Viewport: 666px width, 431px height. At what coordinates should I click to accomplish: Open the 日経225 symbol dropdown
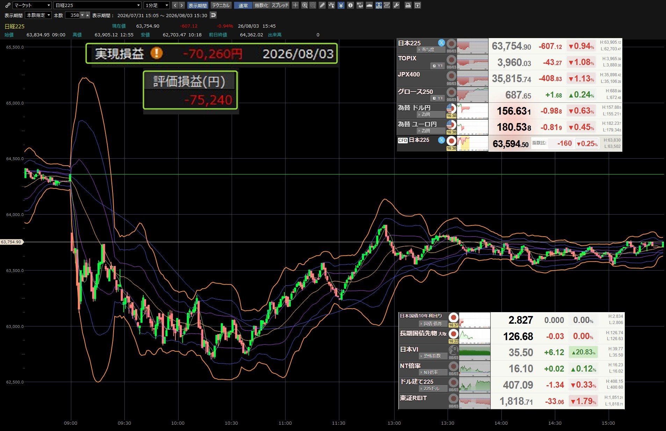[x=97, y=5]
